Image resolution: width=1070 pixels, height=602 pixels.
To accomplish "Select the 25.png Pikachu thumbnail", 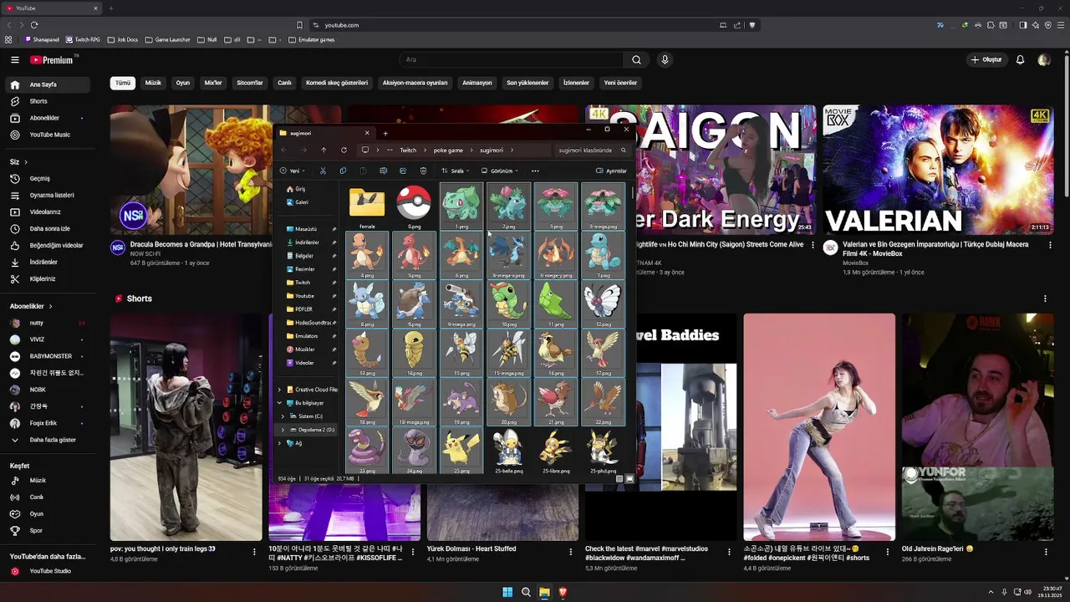I will pos(461,451).
